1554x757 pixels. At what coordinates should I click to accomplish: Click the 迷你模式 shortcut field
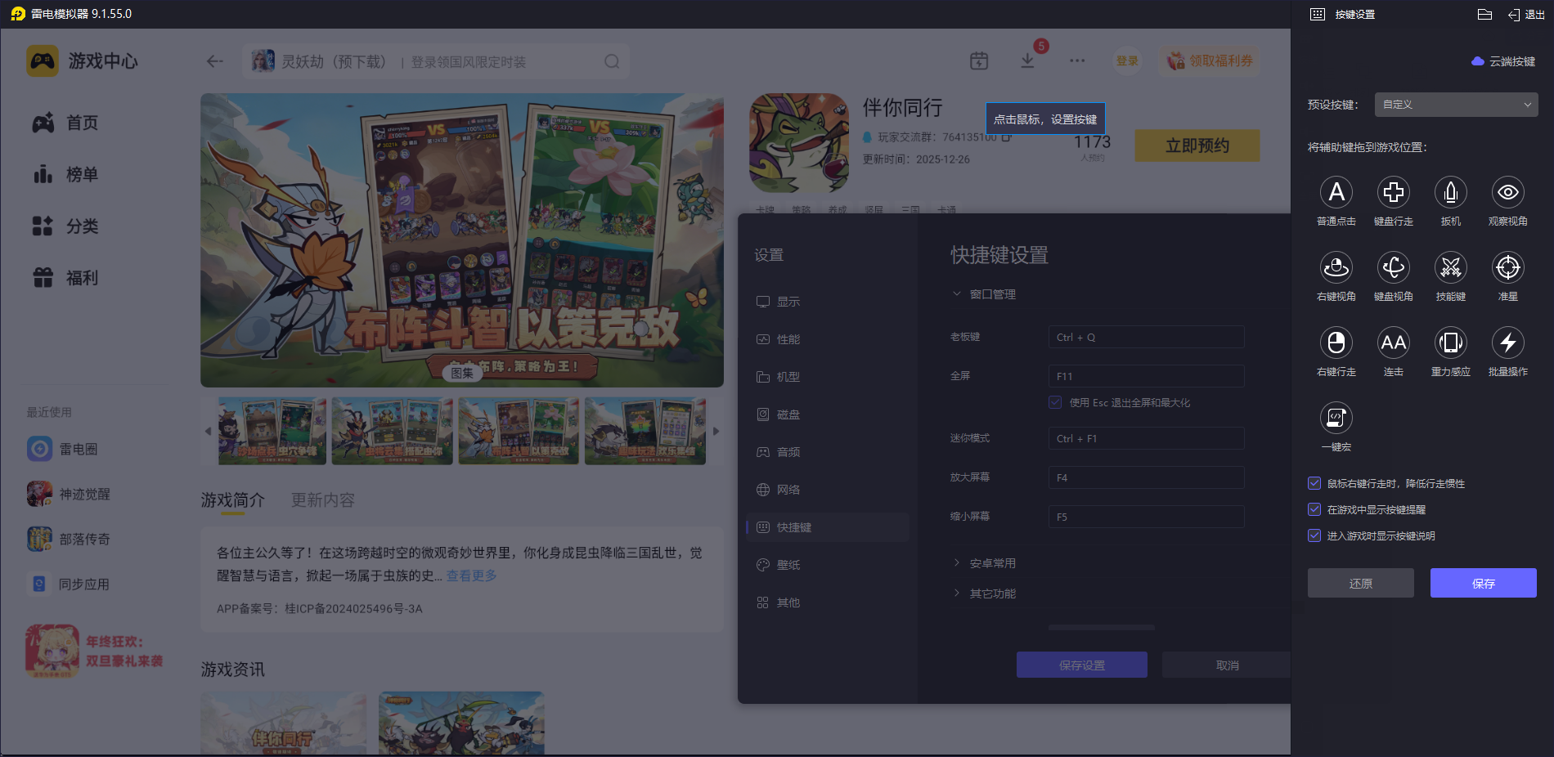click(x=1147, y=438)
